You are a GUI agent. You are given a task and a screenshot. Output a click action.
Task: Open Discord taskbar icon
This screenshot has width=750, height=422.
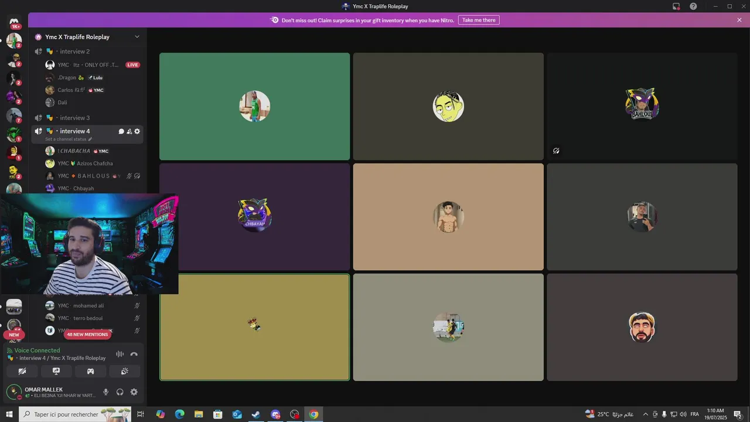pyautogui.click(x=275, y=414)
